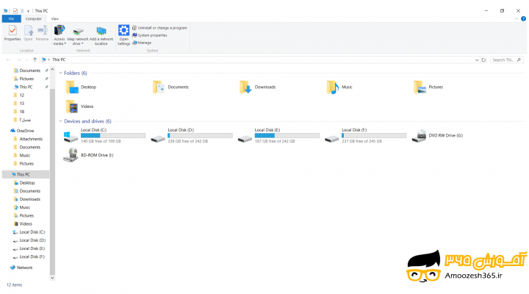Open Explorer Help question mark
Viewport: 529px width, 294px height.
coord(523,19)
